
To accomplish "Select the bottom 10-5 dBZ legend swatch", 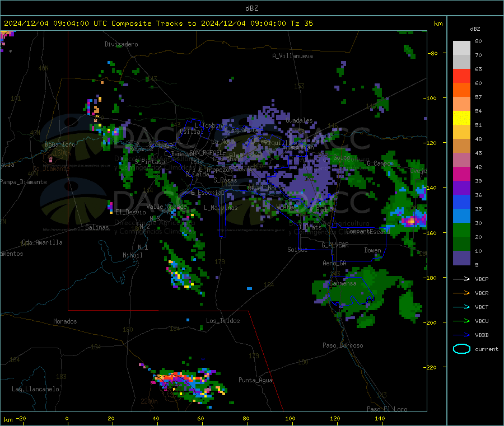I will click(461, 258).
